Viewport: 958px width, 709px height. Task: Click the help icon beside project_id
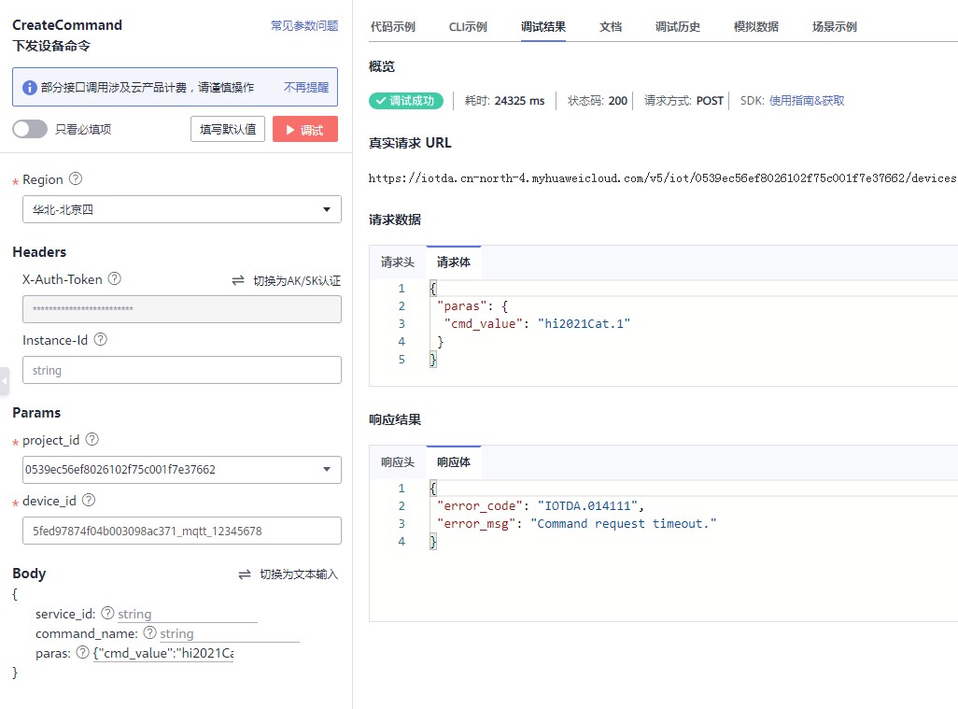(92, 439)
